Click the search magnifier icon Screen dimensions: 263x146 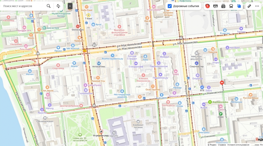[x=49, y=6]
